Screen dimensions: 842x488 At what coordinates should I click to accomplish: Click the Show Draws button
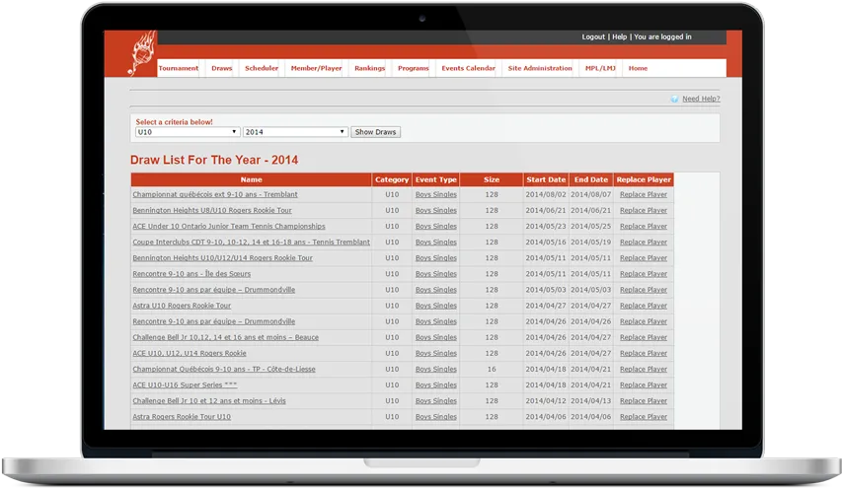[x=375, y=132]
